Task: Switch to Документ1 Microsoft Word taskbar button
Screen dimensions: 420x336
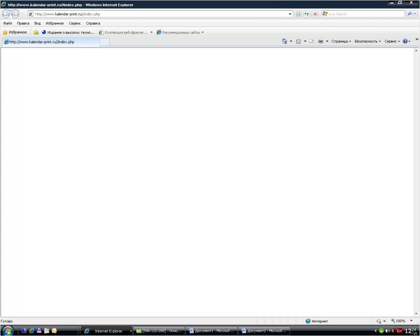Action: pos(212,331)
